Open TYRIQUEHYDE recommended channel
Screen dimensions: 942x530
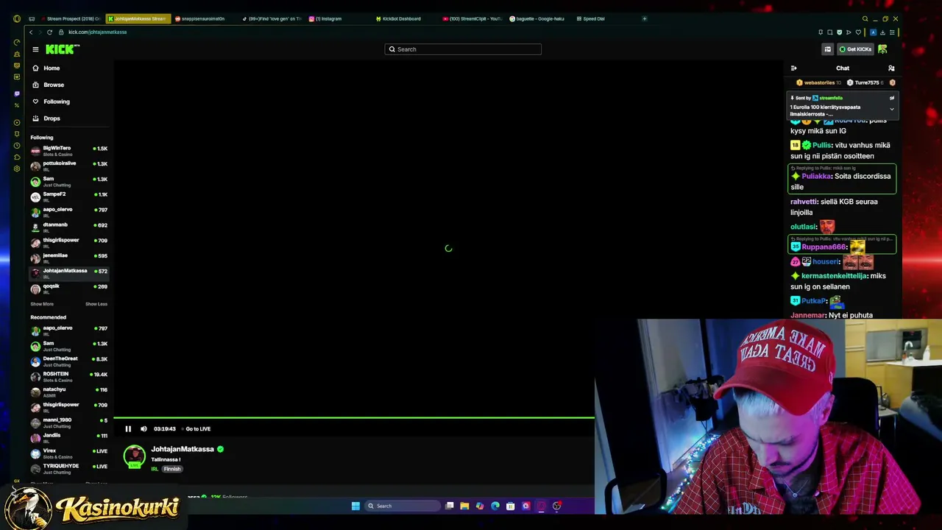pyautogui.click(x=69, y=468)
